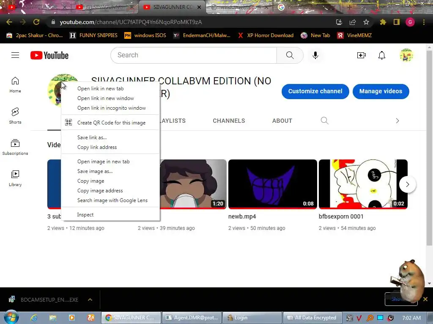This screenshot has width=433, height=324.
Task: Choose Open link in new window
Action: click(110, 98)
